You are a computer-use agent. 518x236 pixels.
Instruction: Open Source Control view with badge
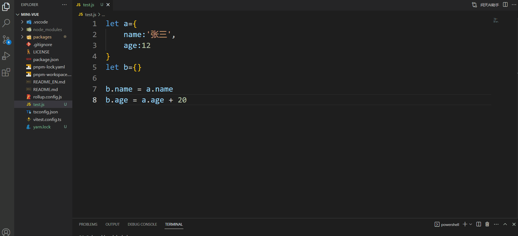pyautogui.click(x=6, y=40)
